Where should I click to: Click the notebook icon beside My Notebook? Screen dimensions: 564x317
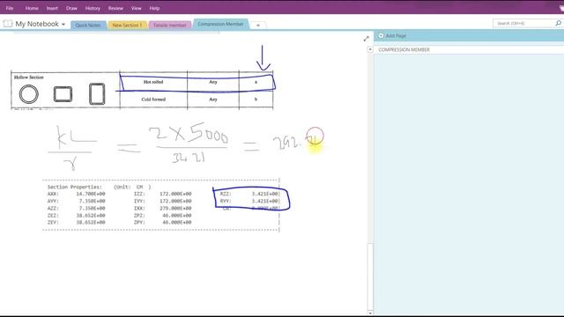(8, 24)
